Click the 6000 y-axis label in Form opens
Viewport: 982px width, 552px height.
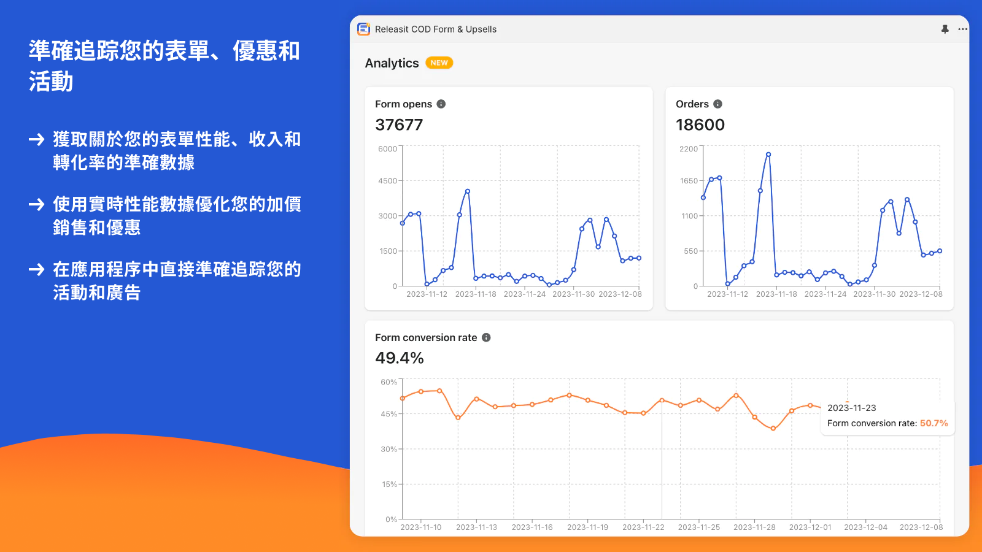tap(387, 149)
